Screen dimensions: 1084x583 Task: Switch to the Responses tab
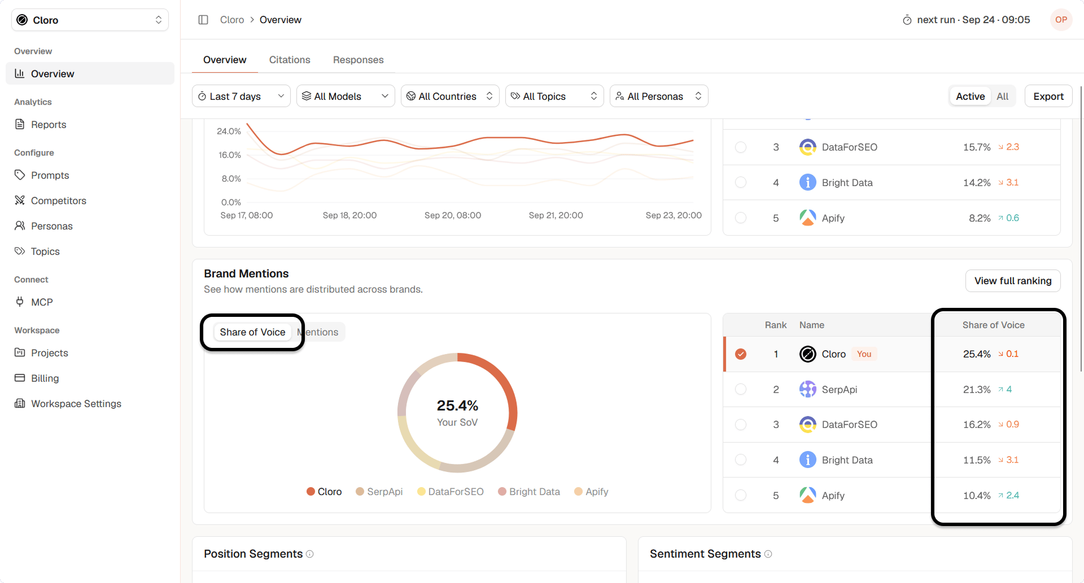(358, 60)
